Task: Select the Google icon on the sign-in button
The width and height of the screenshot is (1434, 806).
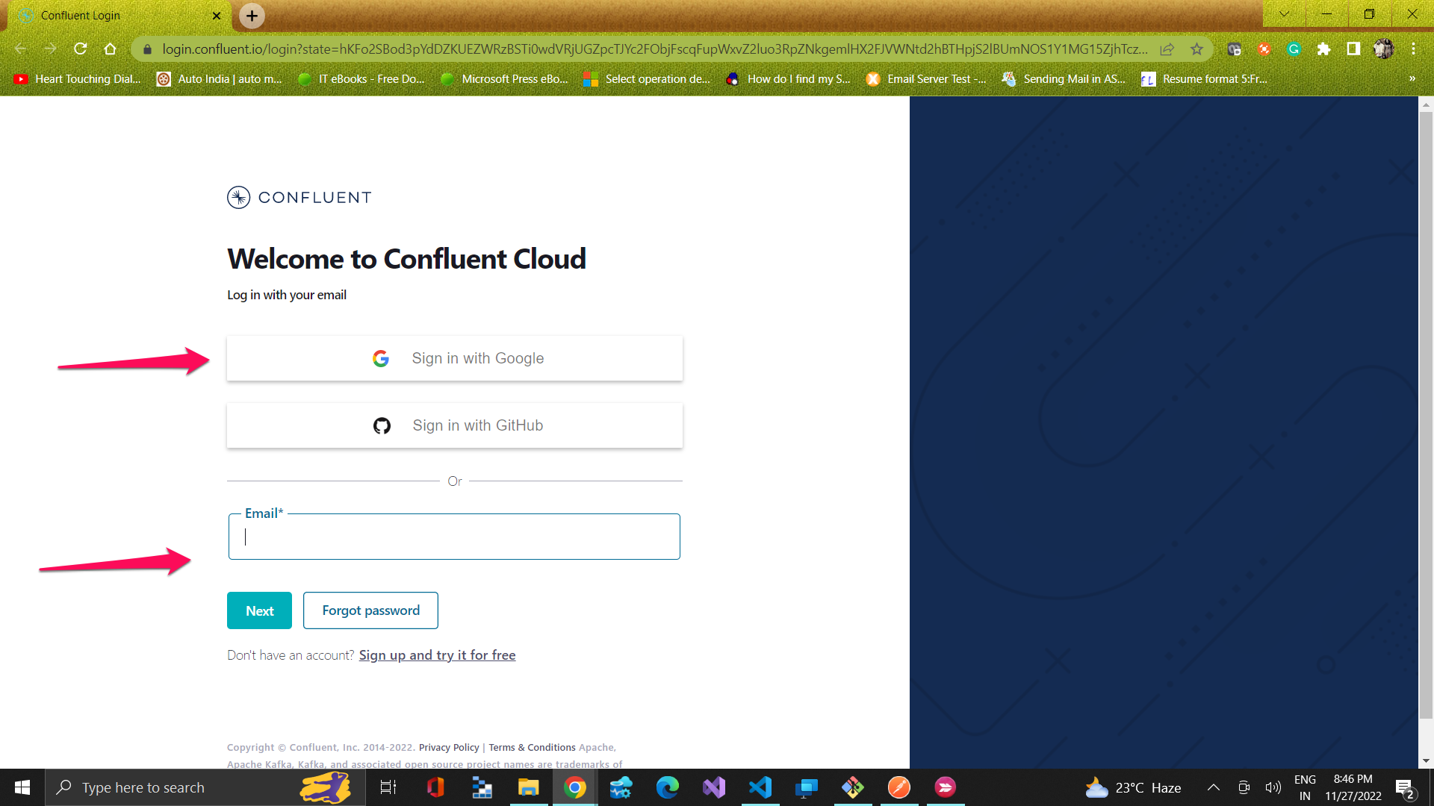Action: (381, 358)
